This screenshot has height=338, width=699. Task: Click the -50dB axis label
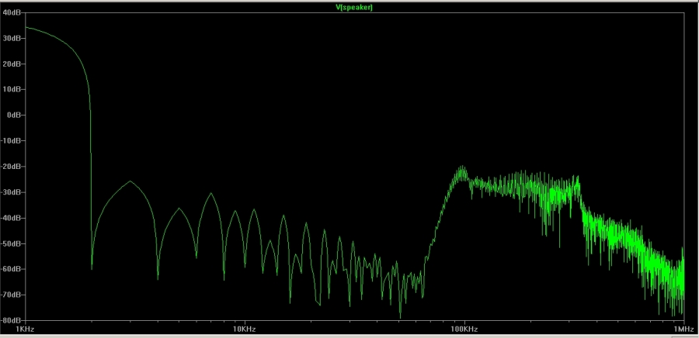[10, 243]
